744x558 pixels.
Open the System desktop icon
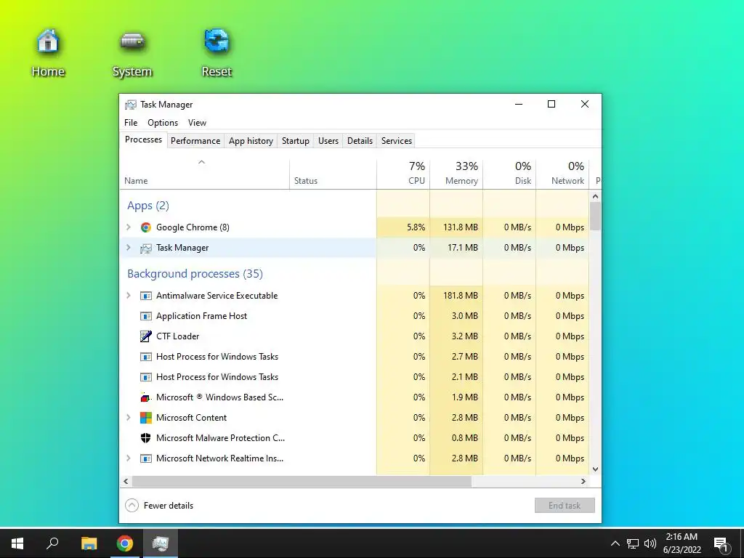coord(132,52)
